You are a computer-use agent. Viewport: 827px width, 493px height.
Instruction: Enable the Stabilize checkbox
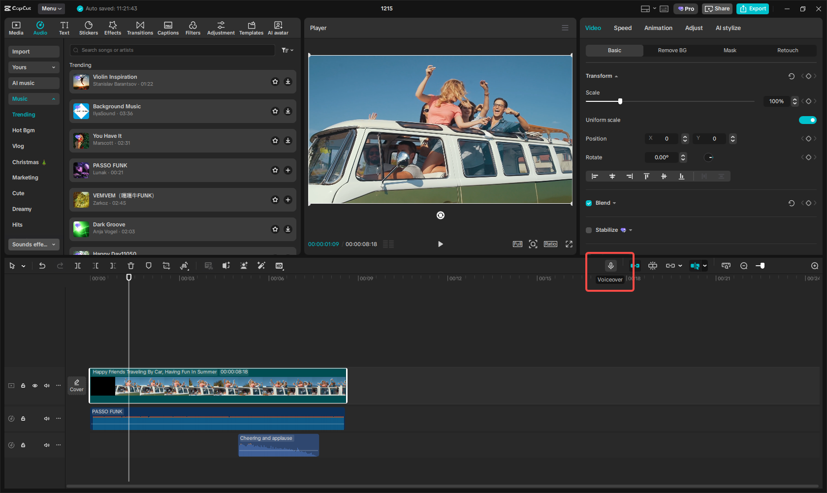[x=589, y=230]
